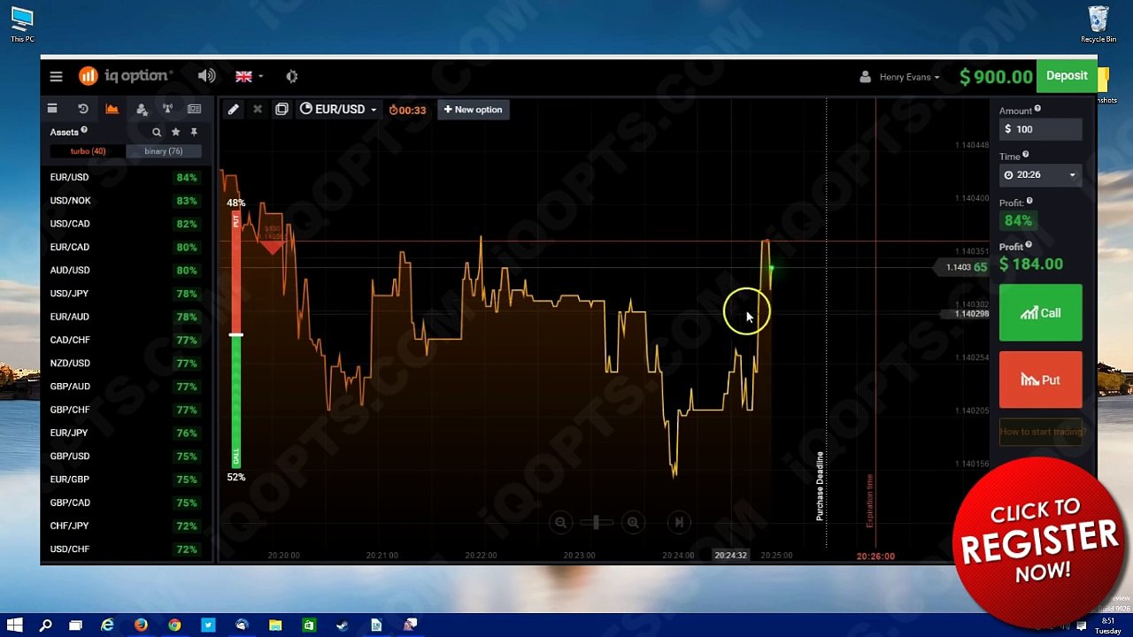Open the hamburger main menu
Screen dimensions: 1133x637
56,76
